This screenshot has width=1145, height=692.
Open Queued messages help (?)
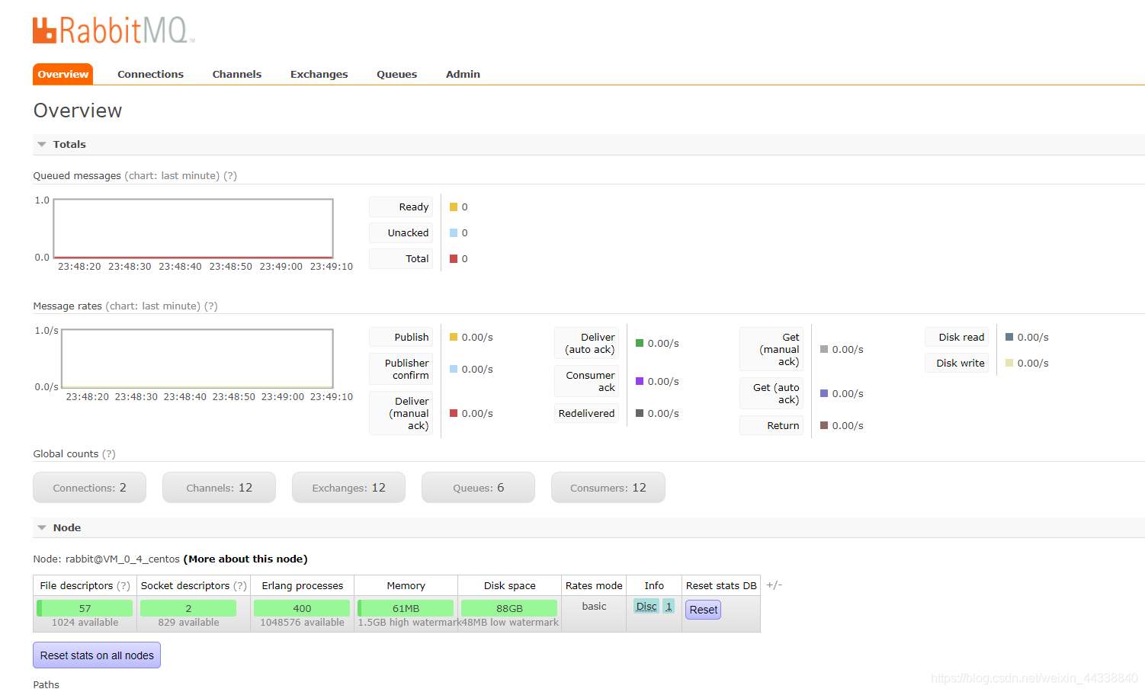pos(230,175)
